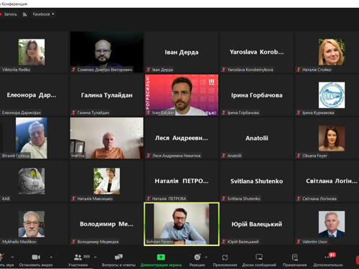This screenshot has width=359, height=269.
Task: Stop video with the camera button
Action: (x=36, y=258)
